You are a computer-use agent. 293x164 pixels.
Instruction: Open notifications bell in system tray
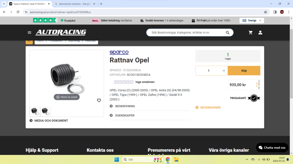tap(288, 159)
